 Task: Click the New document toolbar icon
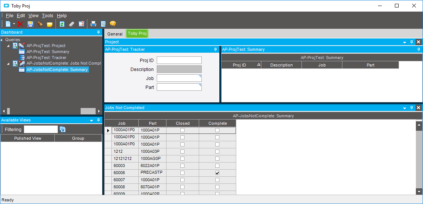pyautogui.click(x=8, y=24)
